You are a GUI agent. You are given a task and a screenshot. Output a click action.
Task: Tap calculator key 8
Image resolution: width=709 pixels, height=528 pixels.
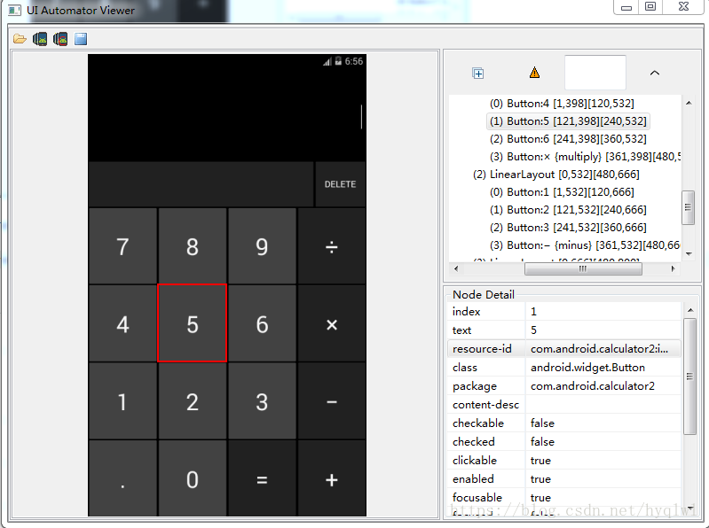(193, 246)
